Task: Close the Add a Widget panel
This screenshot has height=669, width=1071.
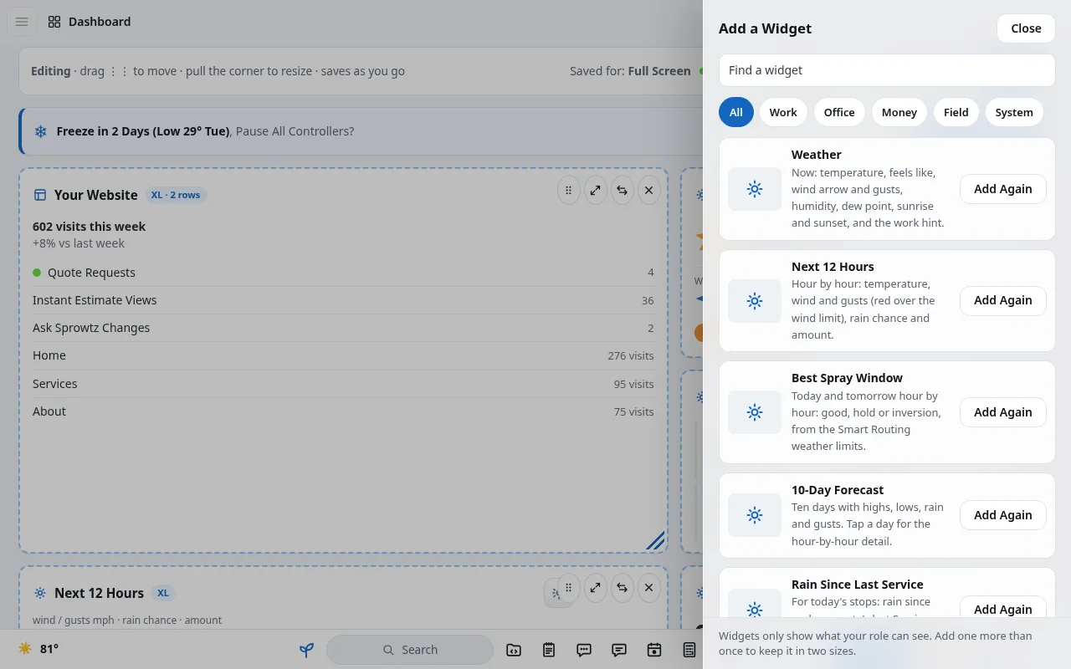Action: pos(1026,28)
